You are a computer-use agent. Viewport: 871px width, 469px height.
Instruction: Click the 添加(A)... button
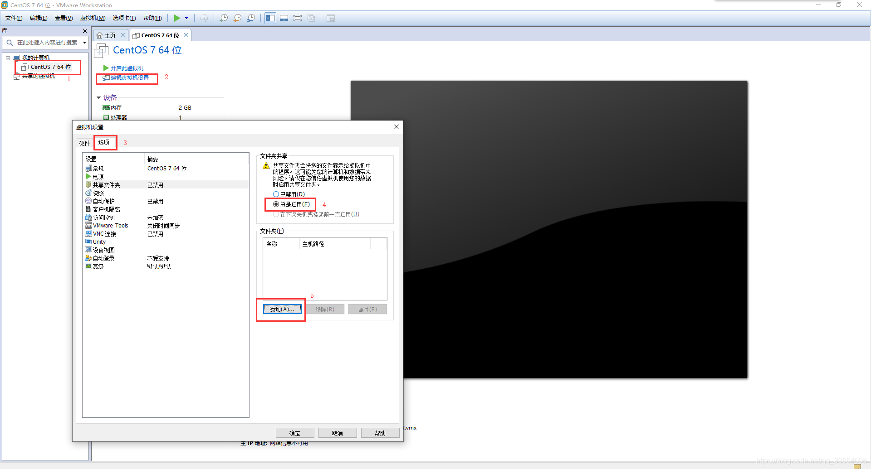pyautogui.click(x=282, y=309)
